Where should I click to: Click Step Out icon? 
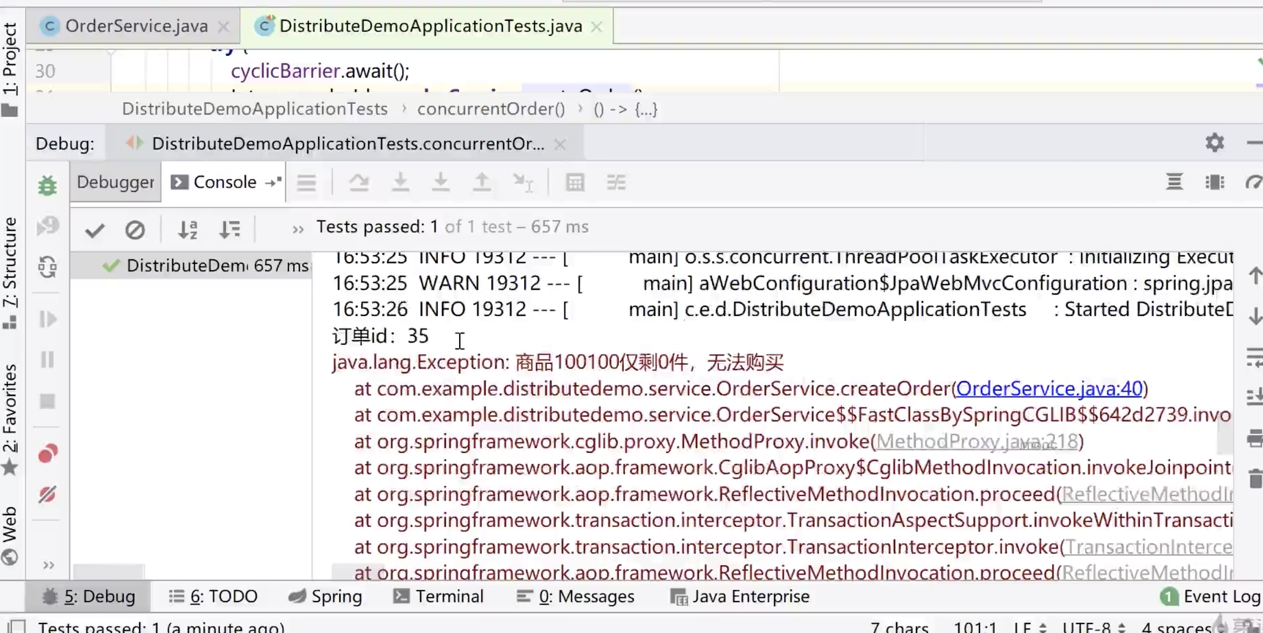(482, 183)
